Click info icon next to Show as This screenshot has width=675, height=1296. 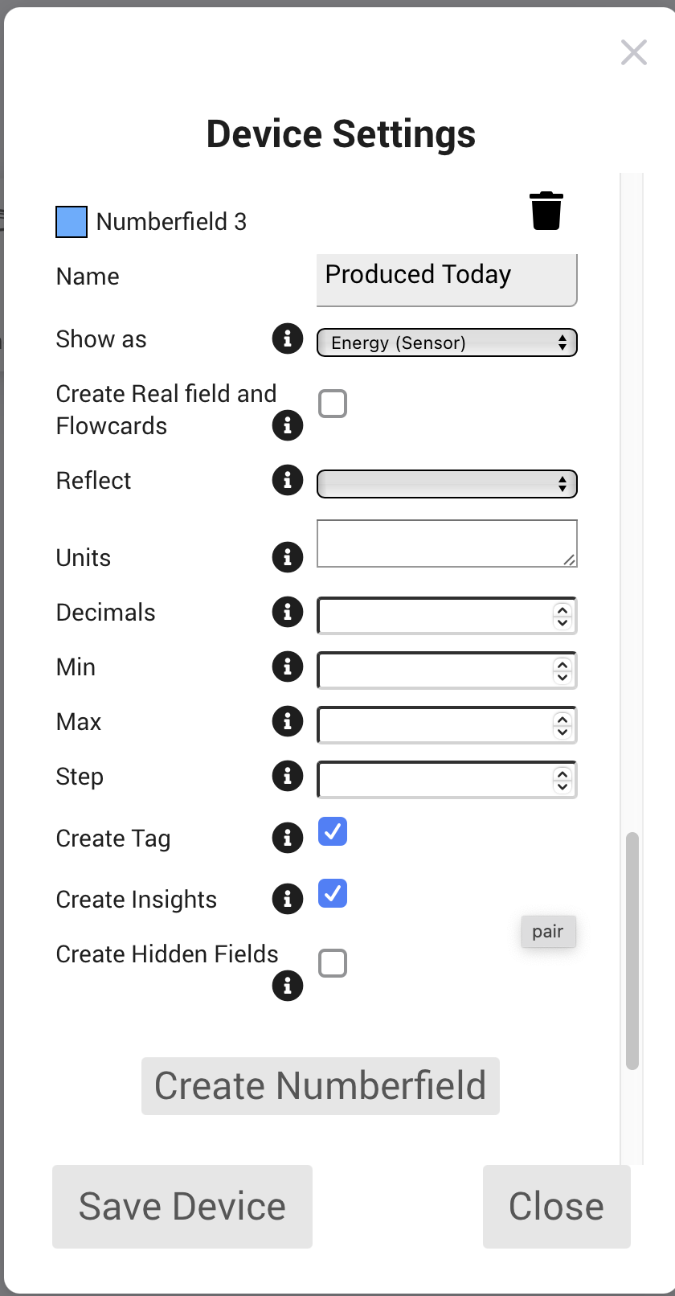pos(287,339)
